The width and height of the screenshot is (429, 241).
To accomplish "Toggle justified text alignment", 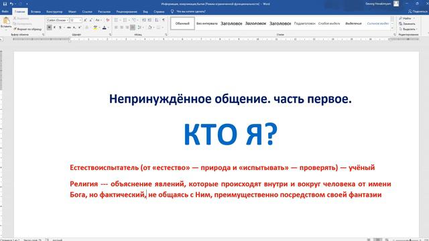I will 133,27.
